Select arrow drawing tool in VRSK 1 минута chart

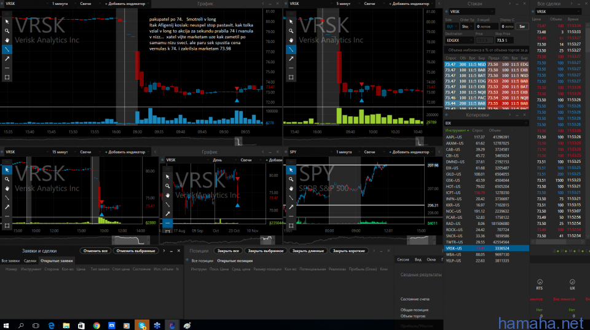(7, 59)
